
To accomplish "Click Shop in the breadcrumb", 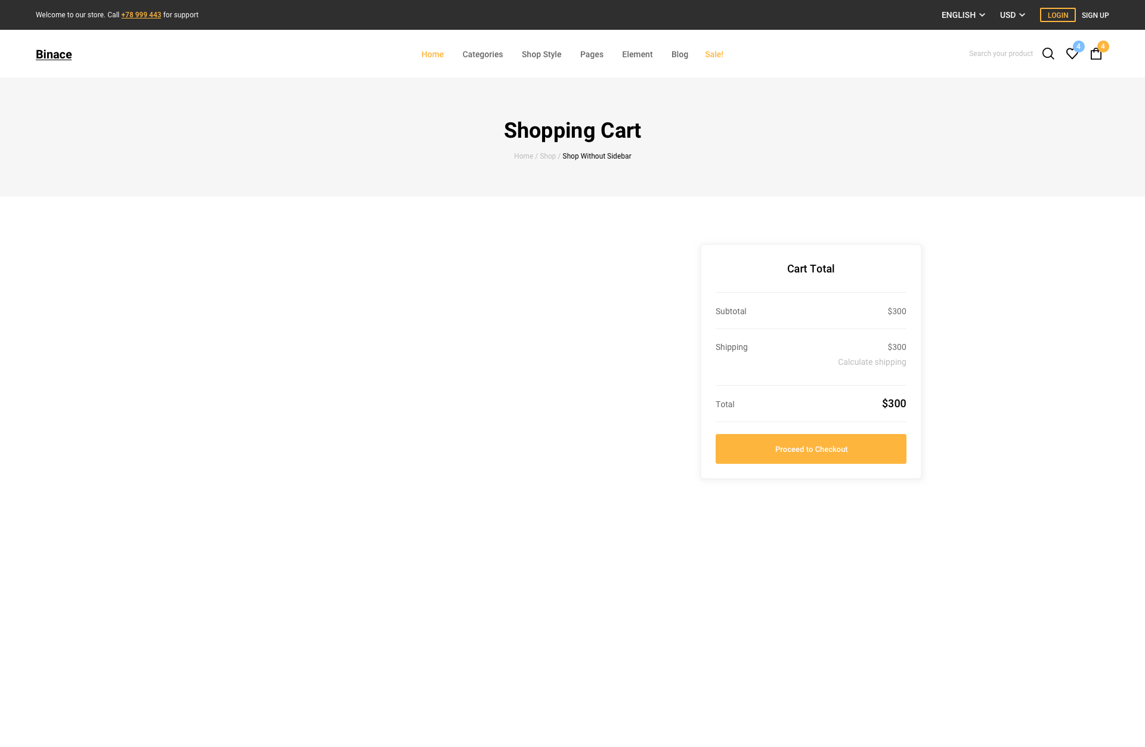I will (547, 156).
